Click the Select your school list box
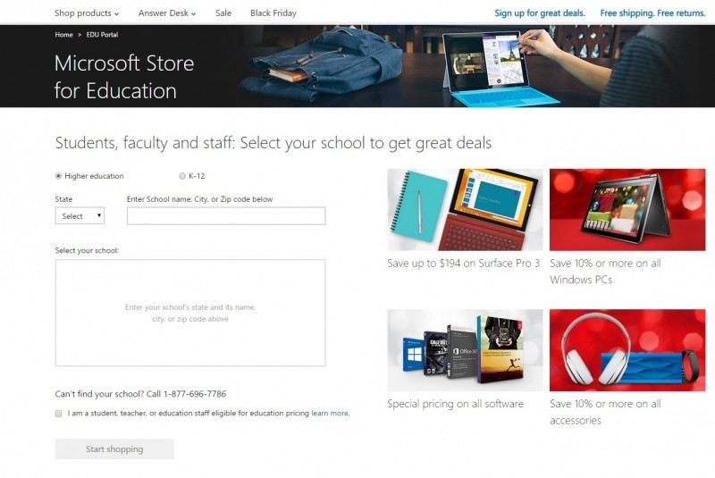Screen dimensions: 715x478 point(190,313)
